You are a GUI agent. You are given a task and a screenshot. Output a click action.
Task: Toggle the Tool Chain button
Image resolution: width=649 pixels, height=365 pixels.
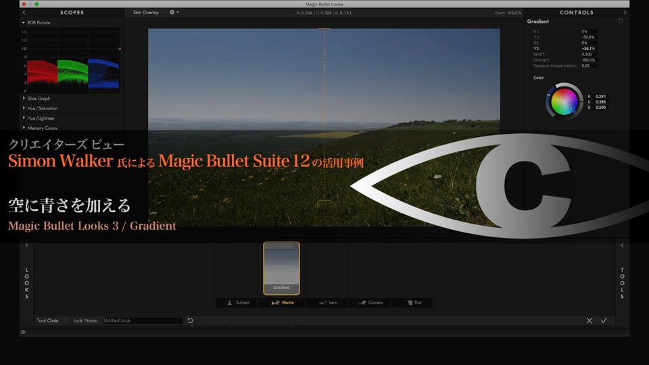click(47, 320)
